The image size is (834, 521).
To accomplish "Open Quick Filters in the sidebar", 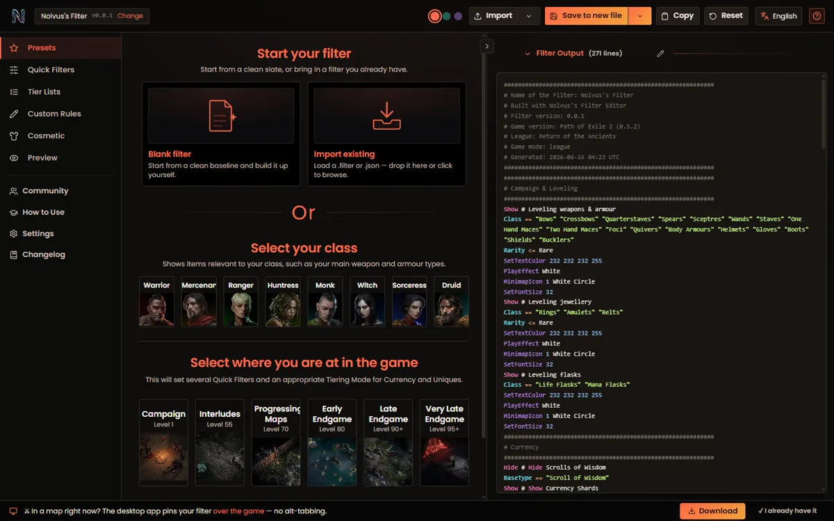I will (x=60, y=69).
